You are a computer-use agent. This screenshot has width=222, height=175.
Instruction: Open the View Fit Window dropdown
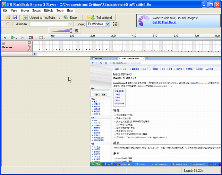[x=107, y=24]
